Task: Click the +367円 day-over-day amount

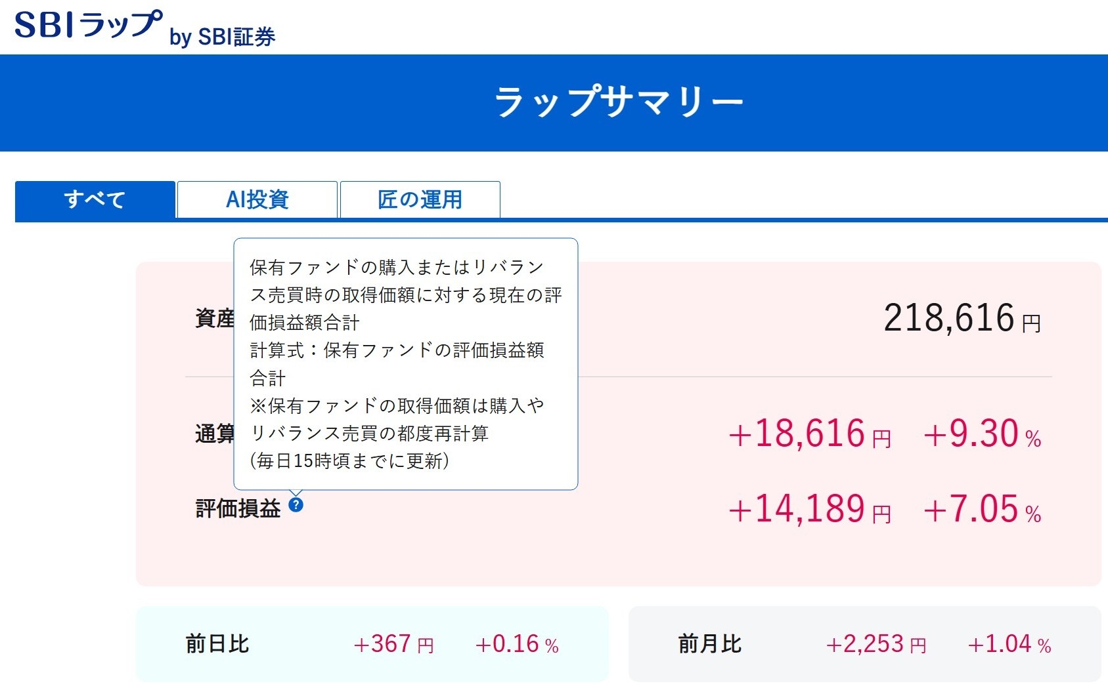Action: coord(393,644)
